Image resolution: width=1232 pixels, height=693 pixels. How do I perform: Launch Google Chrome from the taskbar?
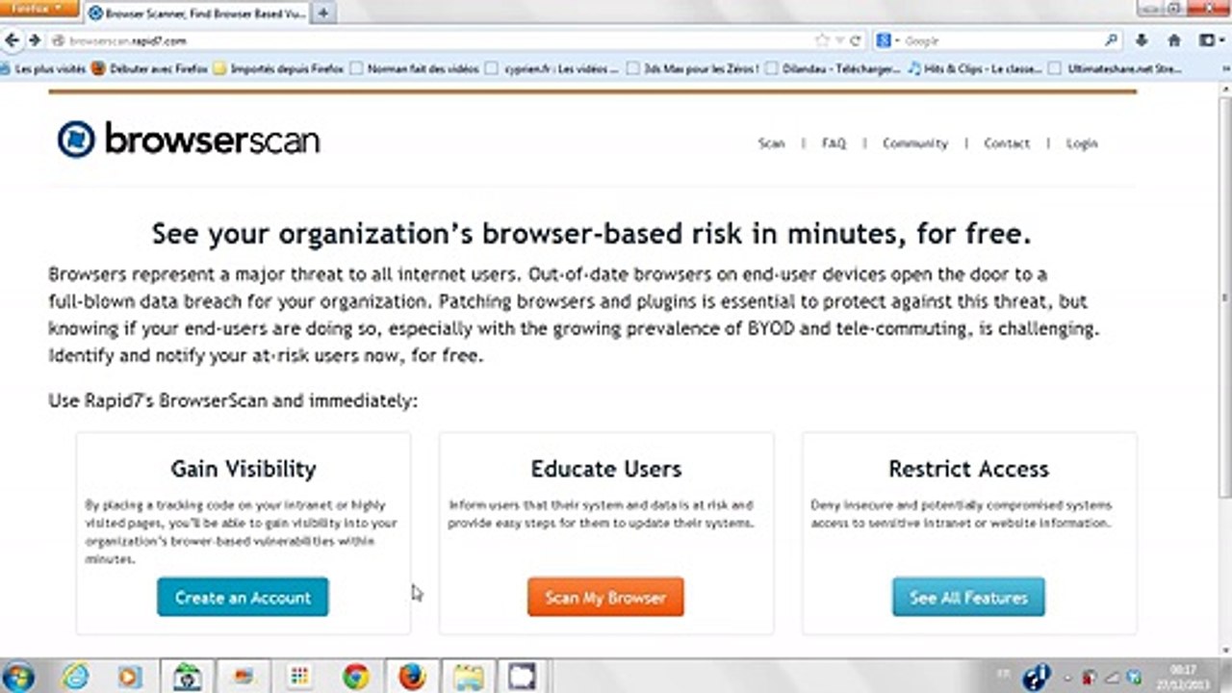click(356, 677)
